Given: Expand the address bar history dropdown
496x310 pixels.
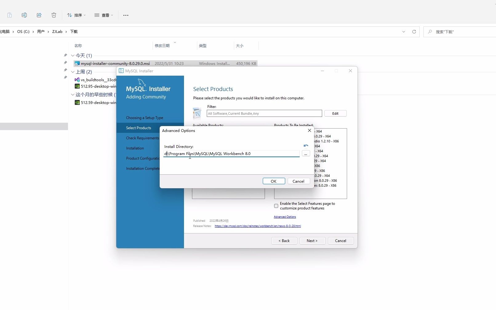Looking at the screenshot, I should point(404,32).
